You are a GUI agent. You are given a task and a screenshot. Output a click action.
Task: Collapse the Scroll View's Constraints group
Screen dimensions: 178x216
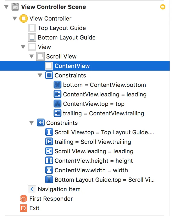[x=40, y=76]
